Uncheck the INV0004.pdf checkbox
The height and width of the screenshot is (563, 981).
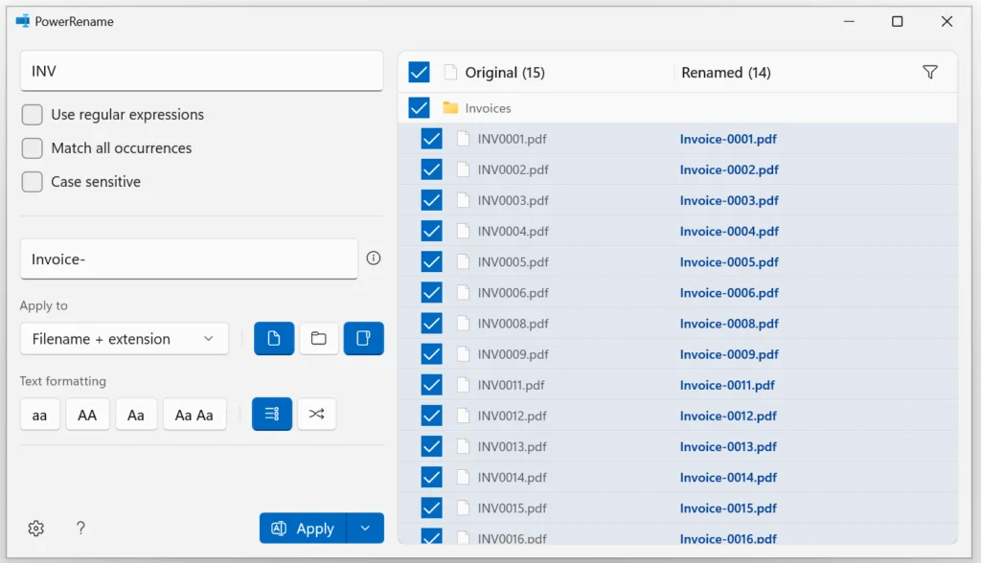tap(432, 231)
